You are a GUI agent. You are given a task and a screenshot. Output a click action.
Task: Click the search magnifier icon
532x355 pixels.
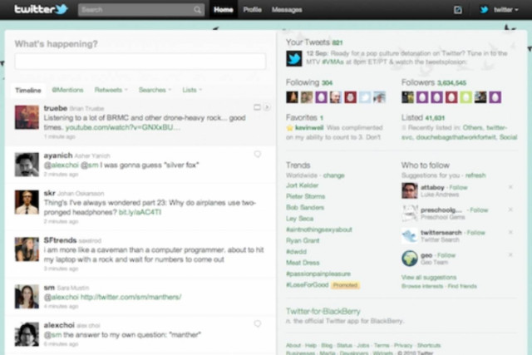198,10
